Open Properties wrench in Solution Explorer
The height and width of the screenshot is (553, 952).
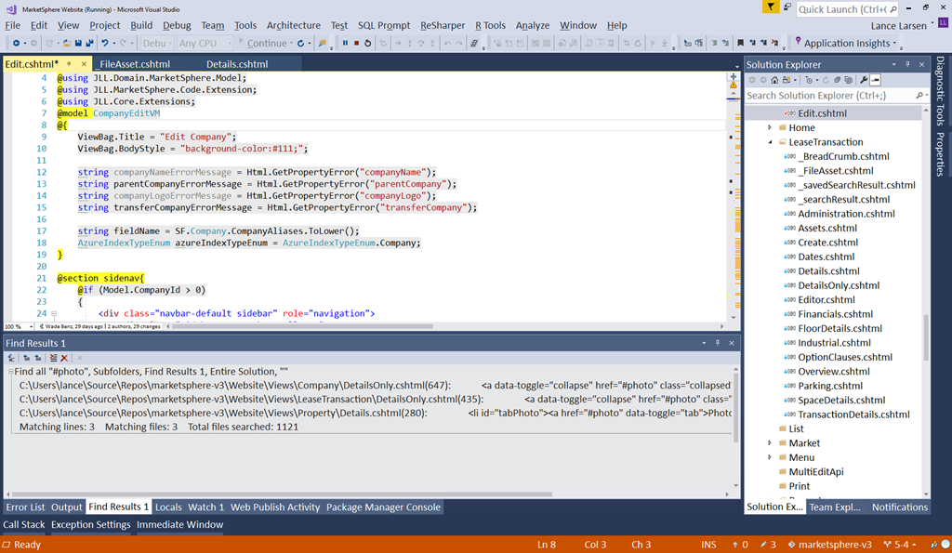(x=864, y=80)
